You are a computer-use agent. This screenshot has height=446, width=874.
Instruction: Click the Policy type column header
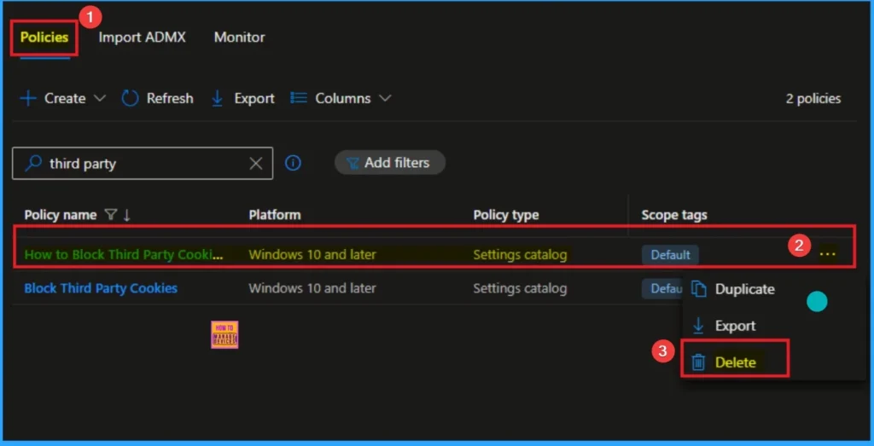[x=506, y=215]
